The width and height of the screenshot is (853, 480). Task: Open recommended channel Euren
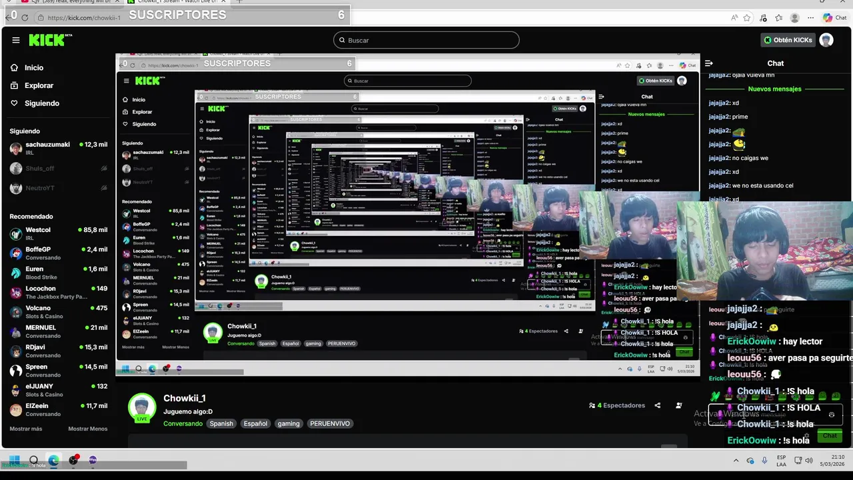point(59,273)
